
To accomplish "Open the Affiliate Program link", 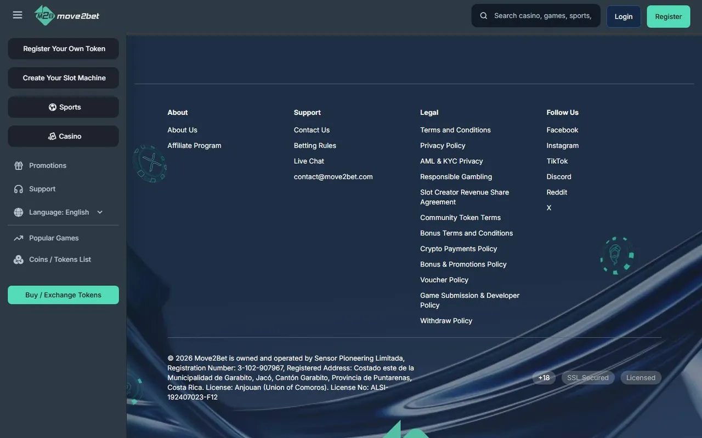I will tap(194, 146).
